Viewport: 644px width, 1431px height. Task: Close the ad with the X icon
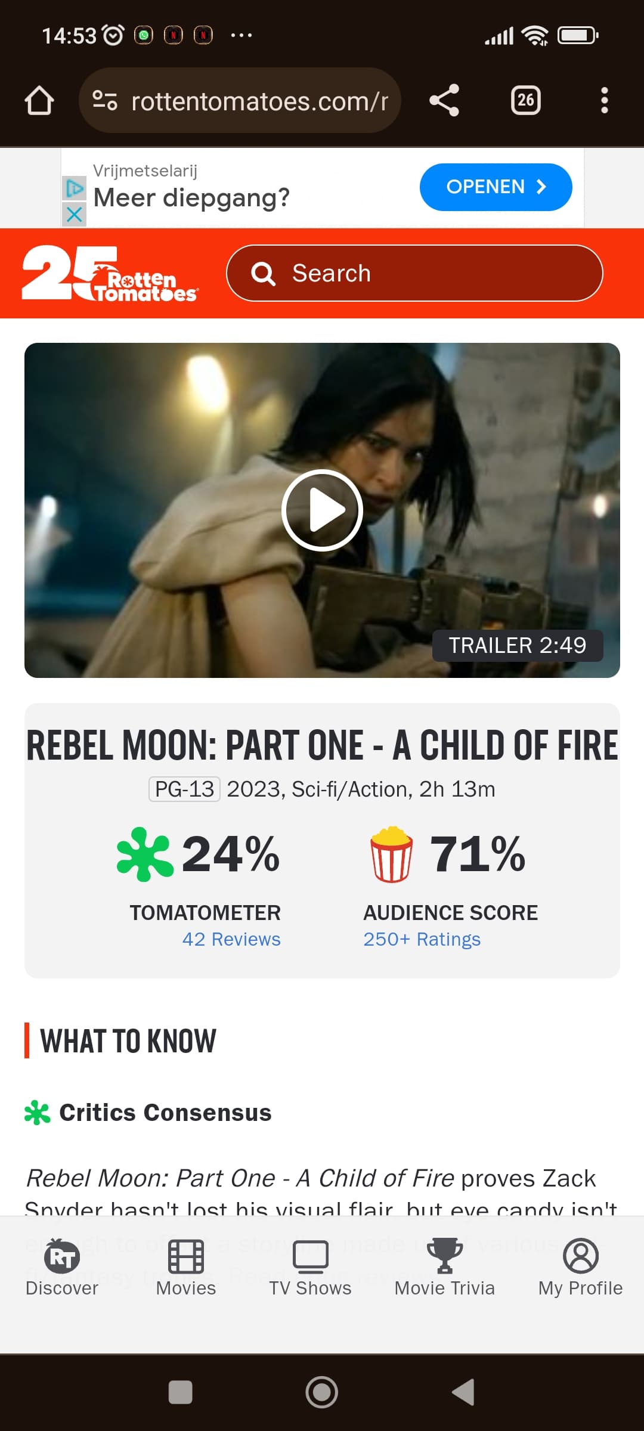tap(75, 214)
